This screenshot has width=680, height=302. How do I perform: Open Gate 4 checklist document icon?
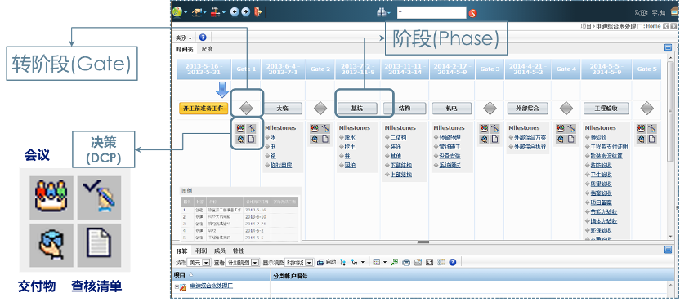(571, 140)
